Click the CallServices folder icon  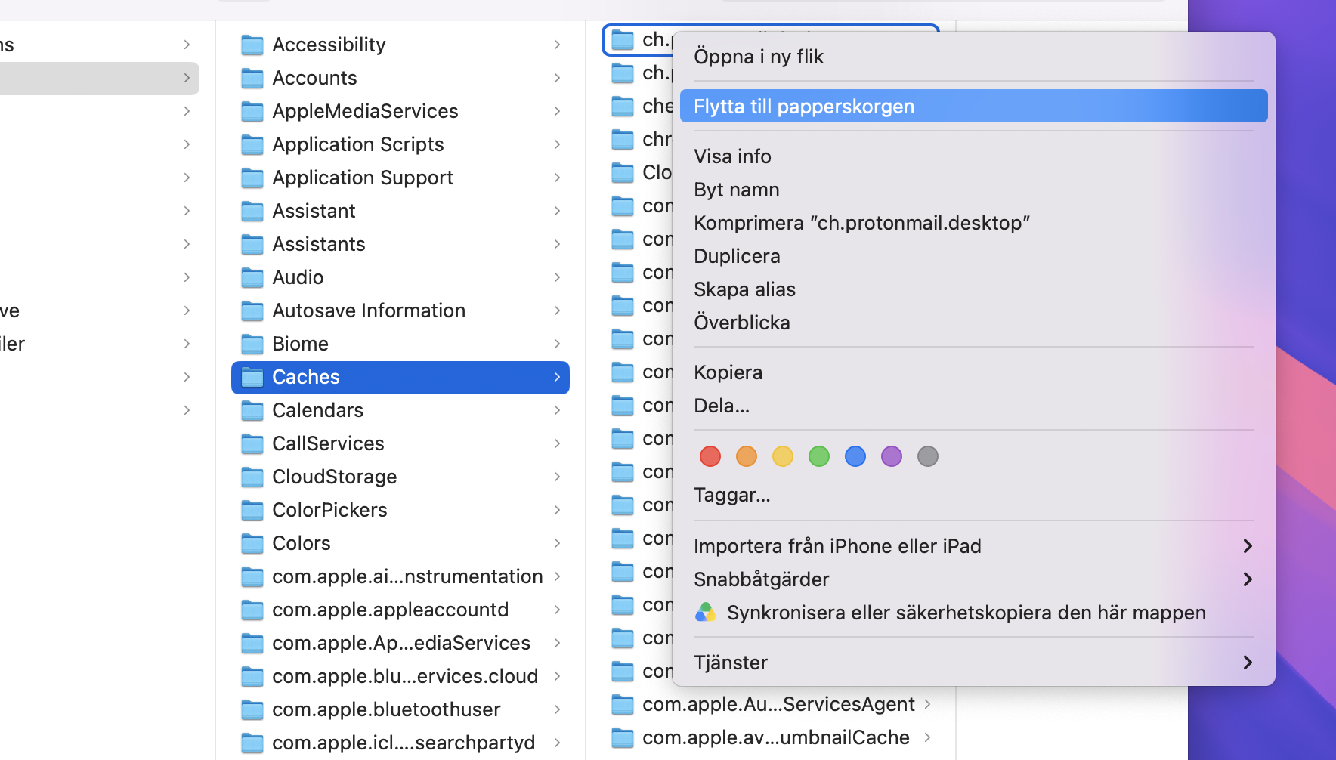click(252, 444)
